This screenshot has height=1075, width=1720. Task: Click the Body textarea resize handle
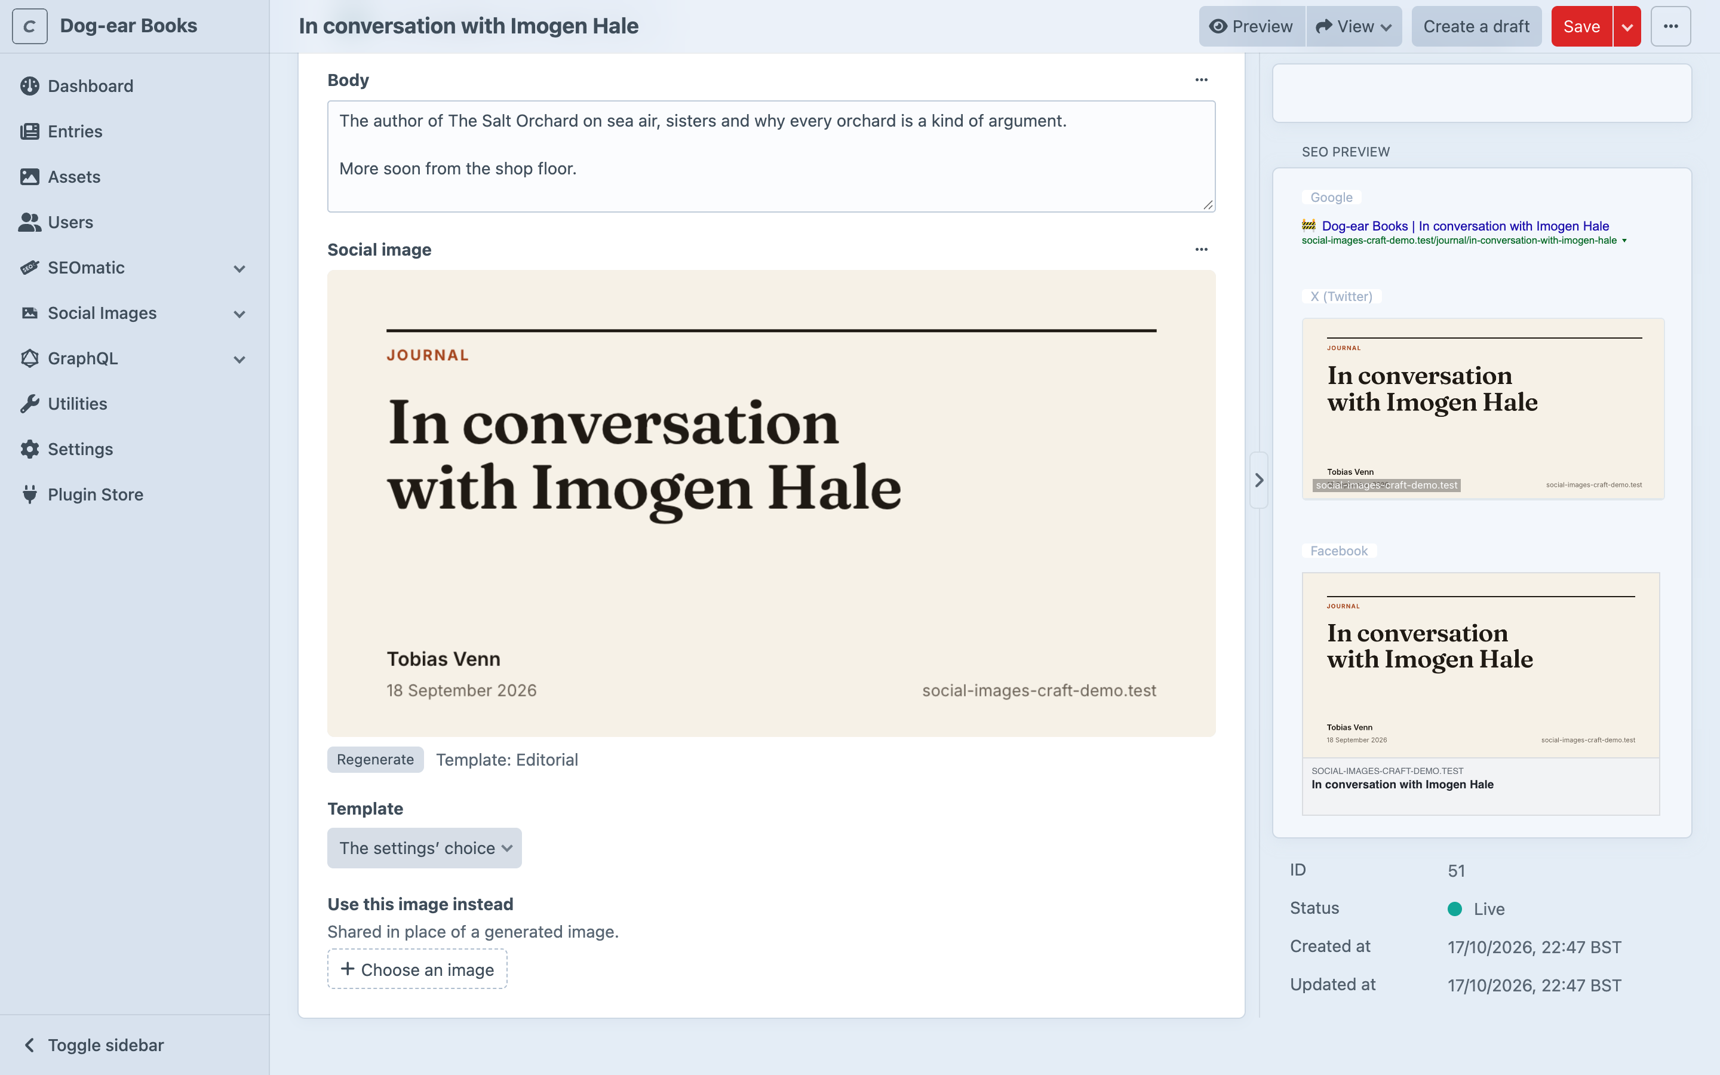click(1208, 205)
